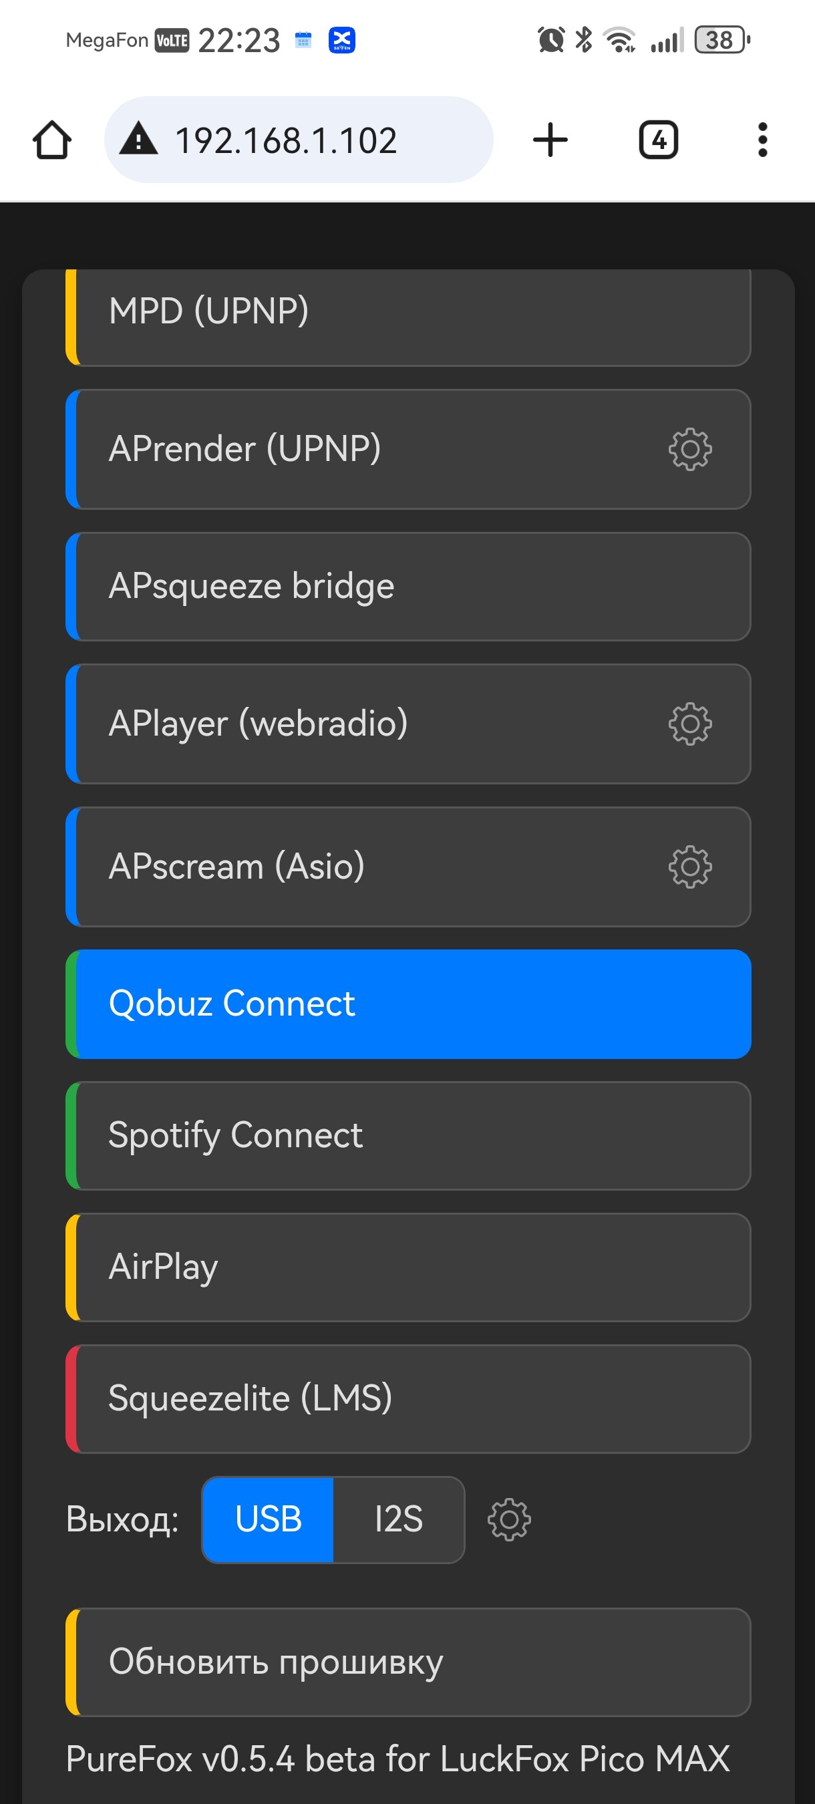
Task: Open the tab switcher showing 4 tabs
Action: (658, 140)
